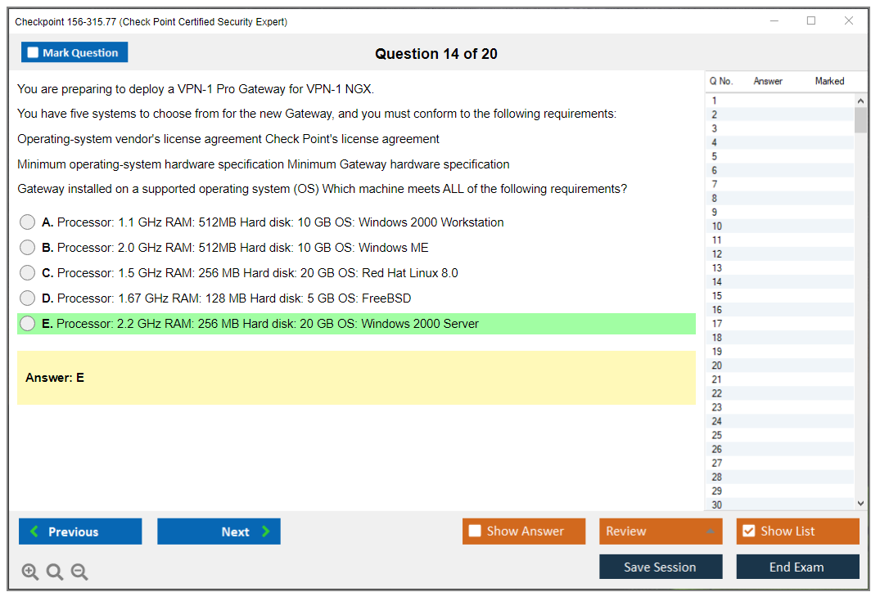
Task: Expand the Review dropdown
Action: [710, 531]
